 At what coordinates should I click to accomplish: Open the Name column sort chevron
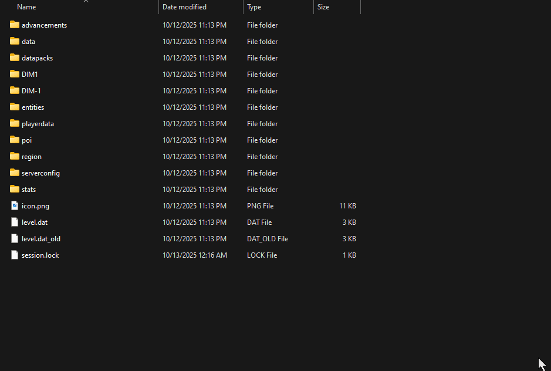coord(86,3)
